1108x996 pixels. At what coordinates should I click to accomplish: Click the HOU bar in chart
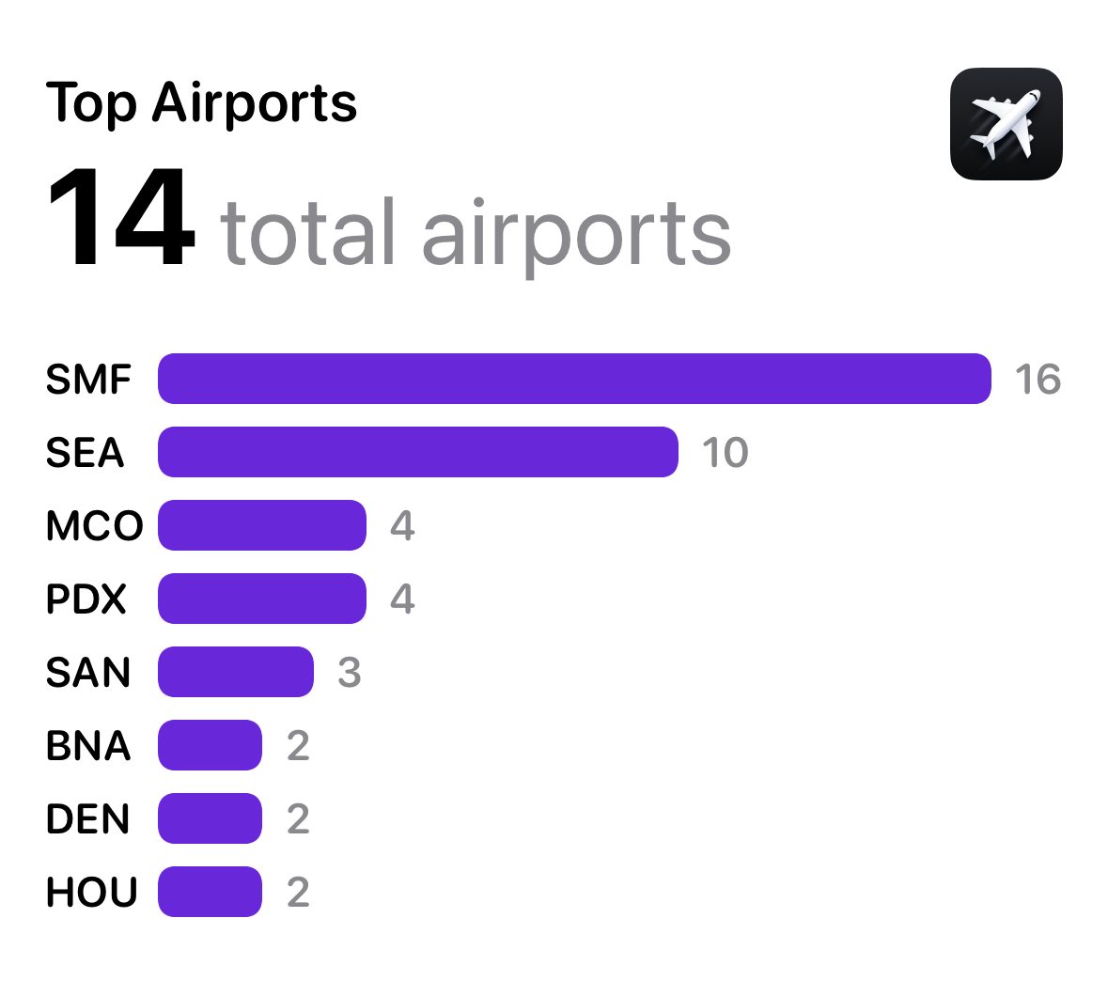[210, 892]
